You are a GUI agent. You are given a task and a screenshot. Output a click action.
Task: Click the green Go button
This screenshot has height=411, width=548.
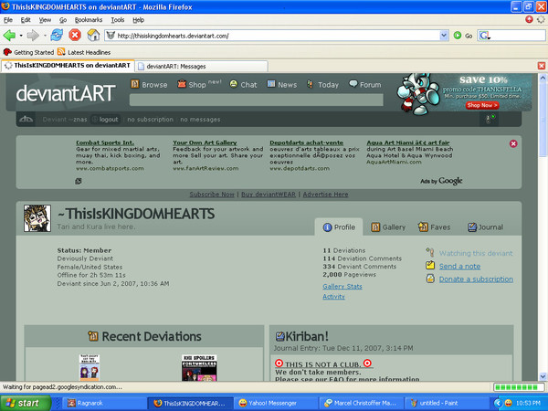463,36
